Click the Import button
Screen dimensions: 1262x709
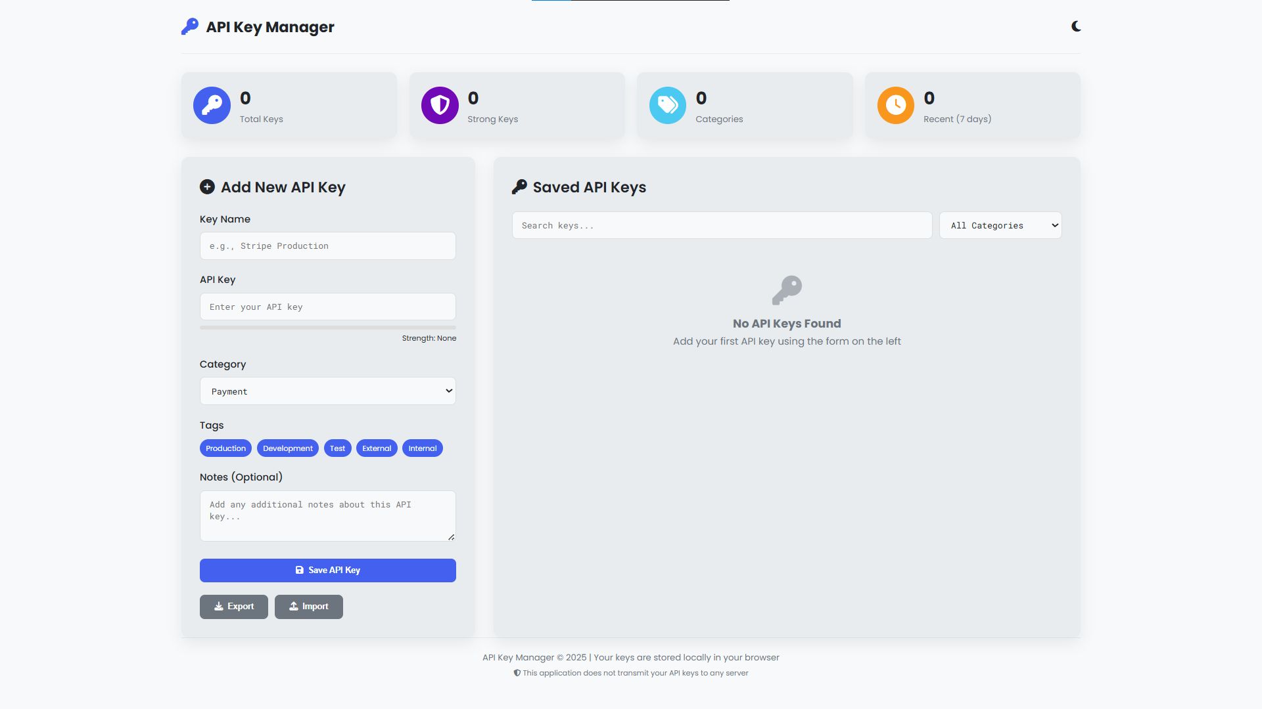click(308, 607)
